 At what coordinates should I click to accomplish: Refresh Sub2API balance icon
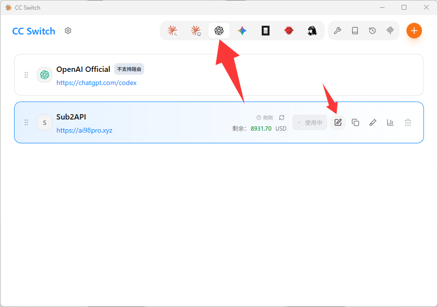[282, 118]
